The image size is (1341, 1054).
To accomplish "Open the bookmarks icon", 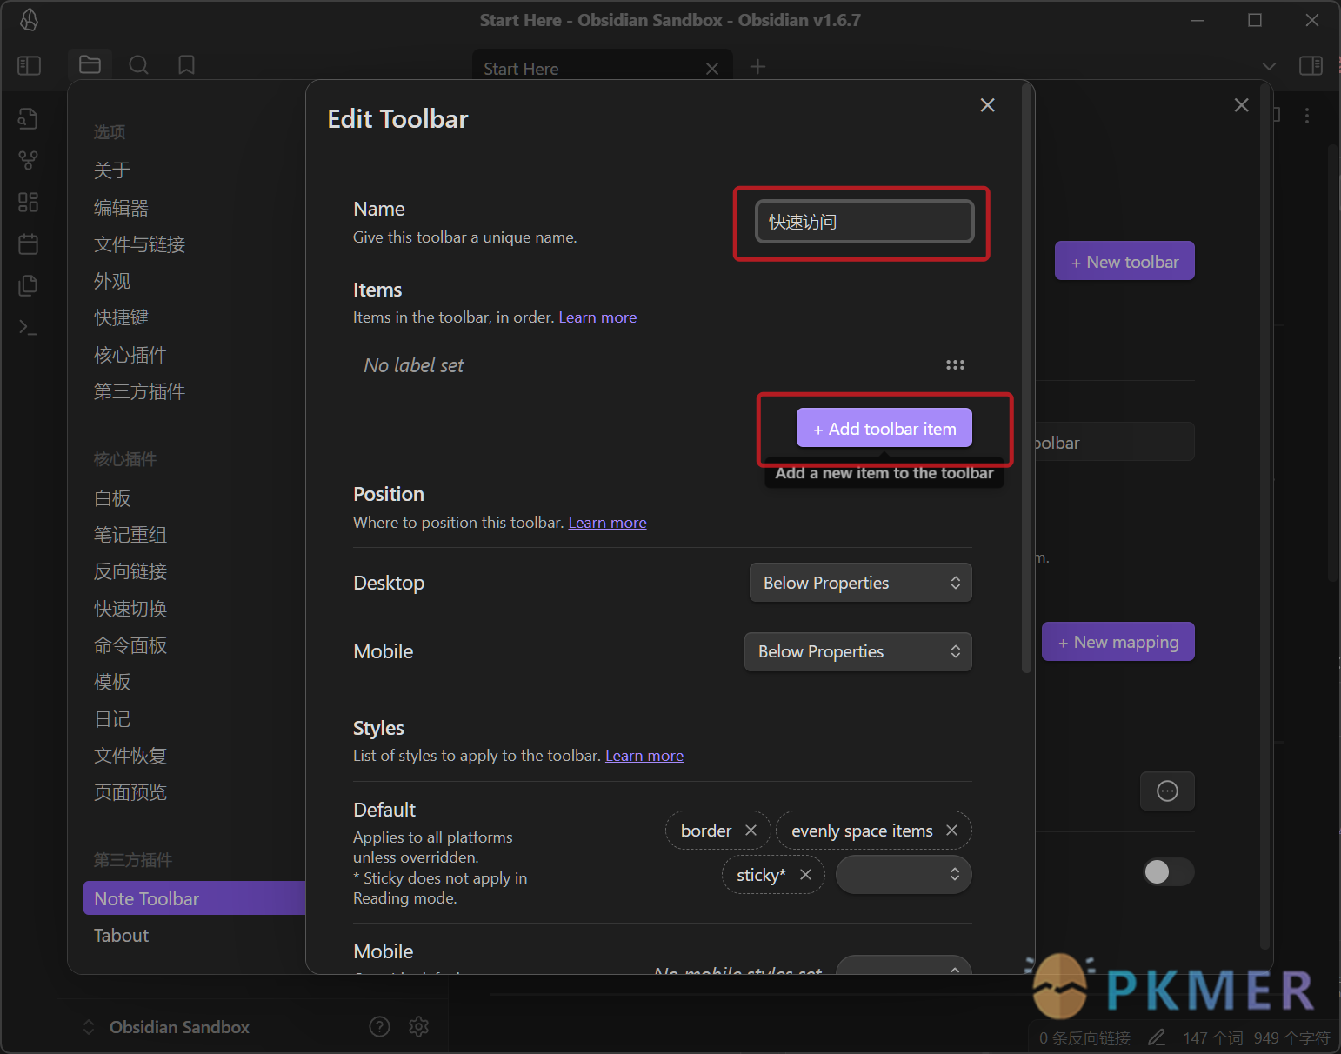I will click(x=186, y=65).
